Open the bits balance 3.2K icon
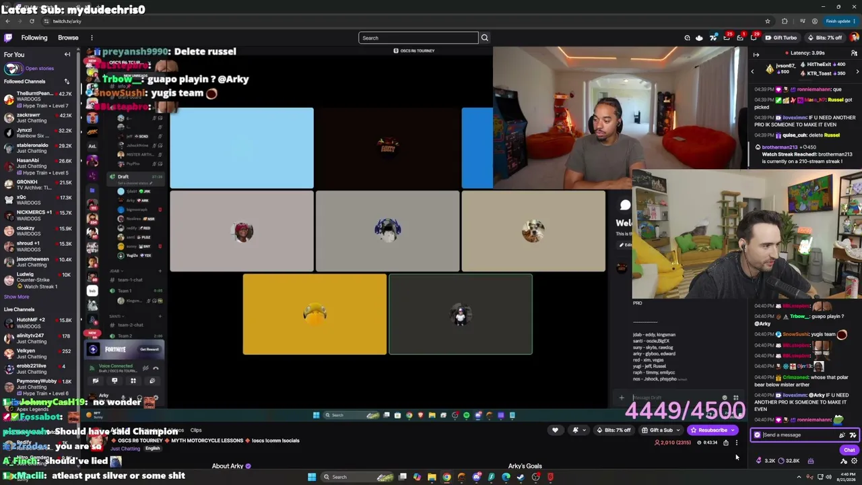The image size is (862, 485). point(766,461)
